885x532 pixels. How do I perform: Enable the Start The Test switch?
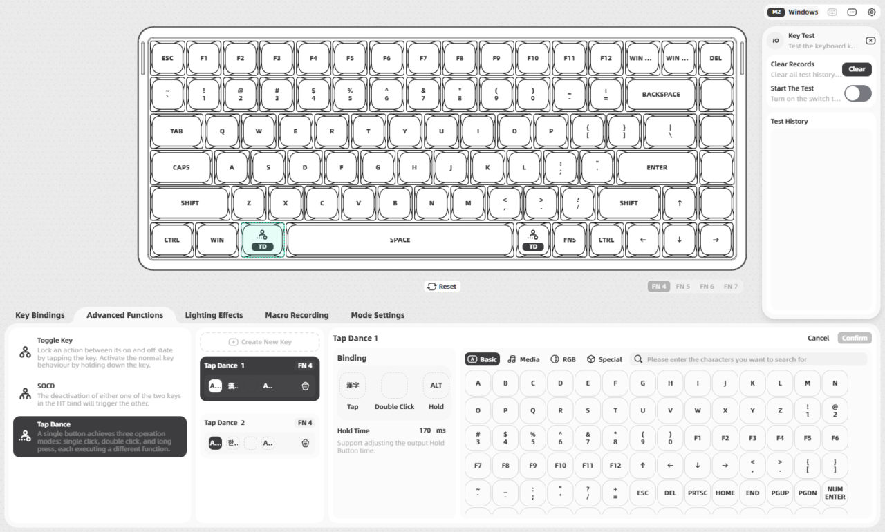(x=857, y=93)
